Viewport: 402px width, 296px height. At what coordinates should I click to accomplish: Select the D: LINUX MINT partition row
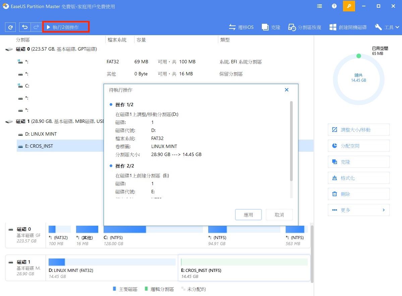(x=41, y=134)
